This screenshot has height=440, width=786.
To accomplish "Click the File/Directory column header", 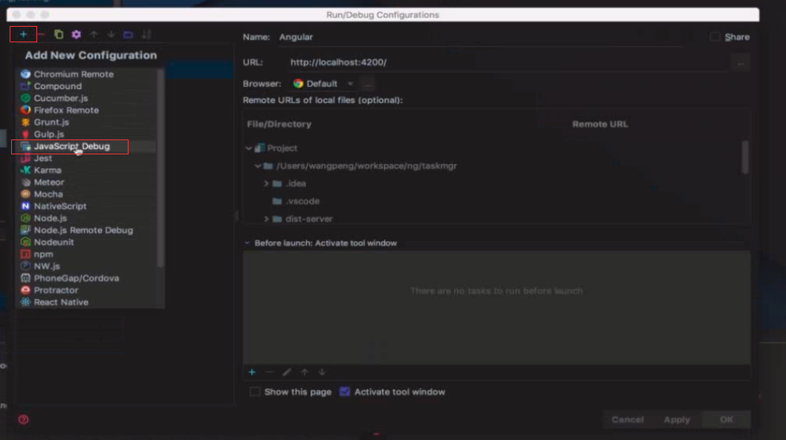I will [279, 124].
